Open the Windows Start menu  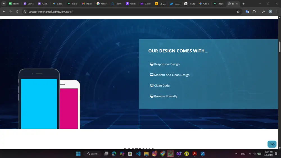(78, 154)
